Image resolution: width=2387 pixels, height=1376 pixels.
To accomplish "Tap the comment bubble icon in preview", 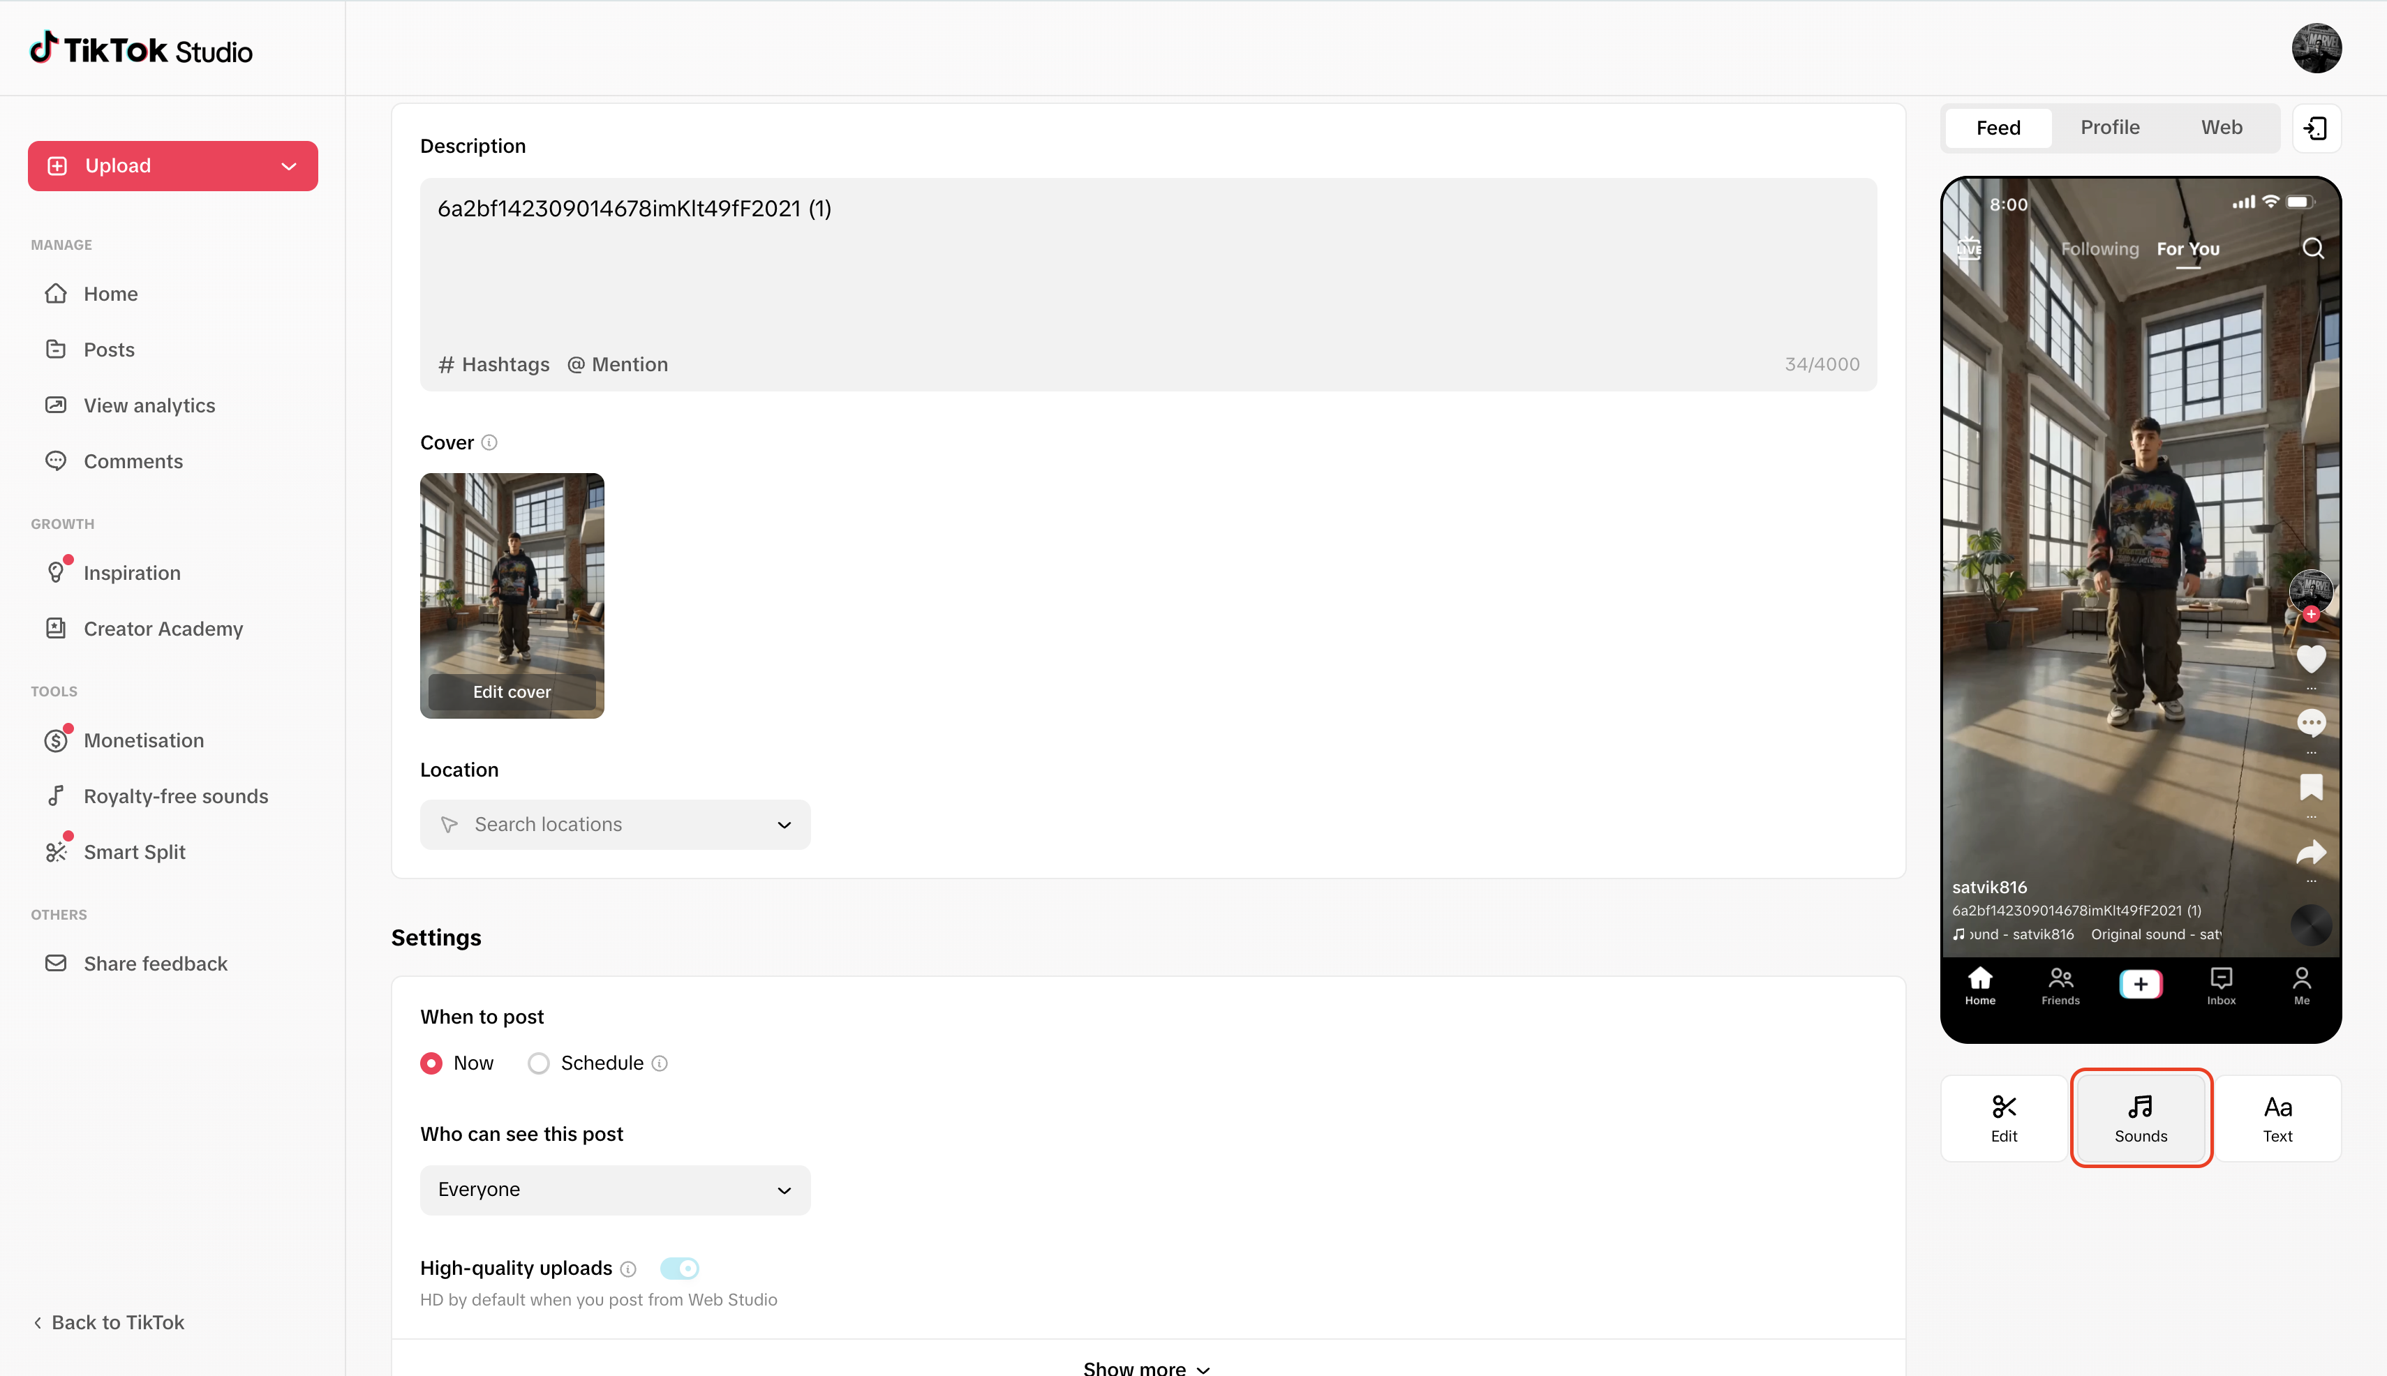I will pos(2310,723).
